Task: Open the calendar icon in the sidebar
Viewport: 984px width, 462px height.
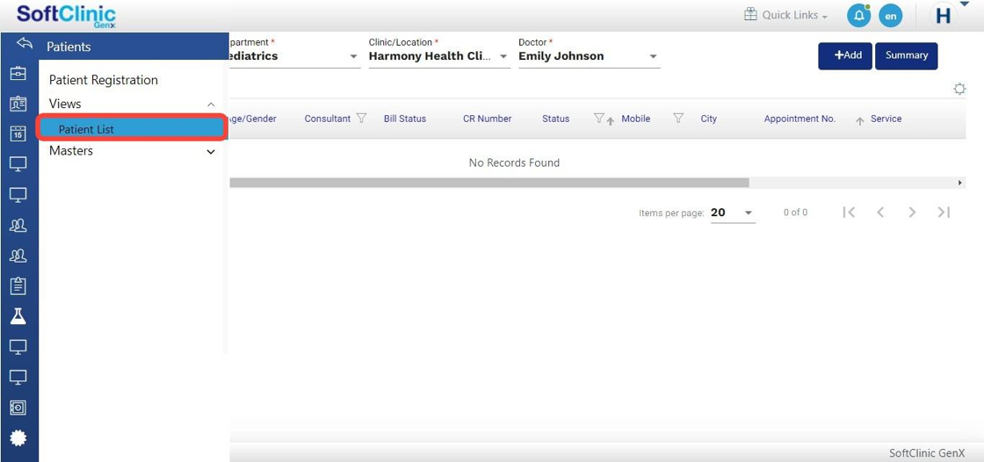Action: [18, 134]
